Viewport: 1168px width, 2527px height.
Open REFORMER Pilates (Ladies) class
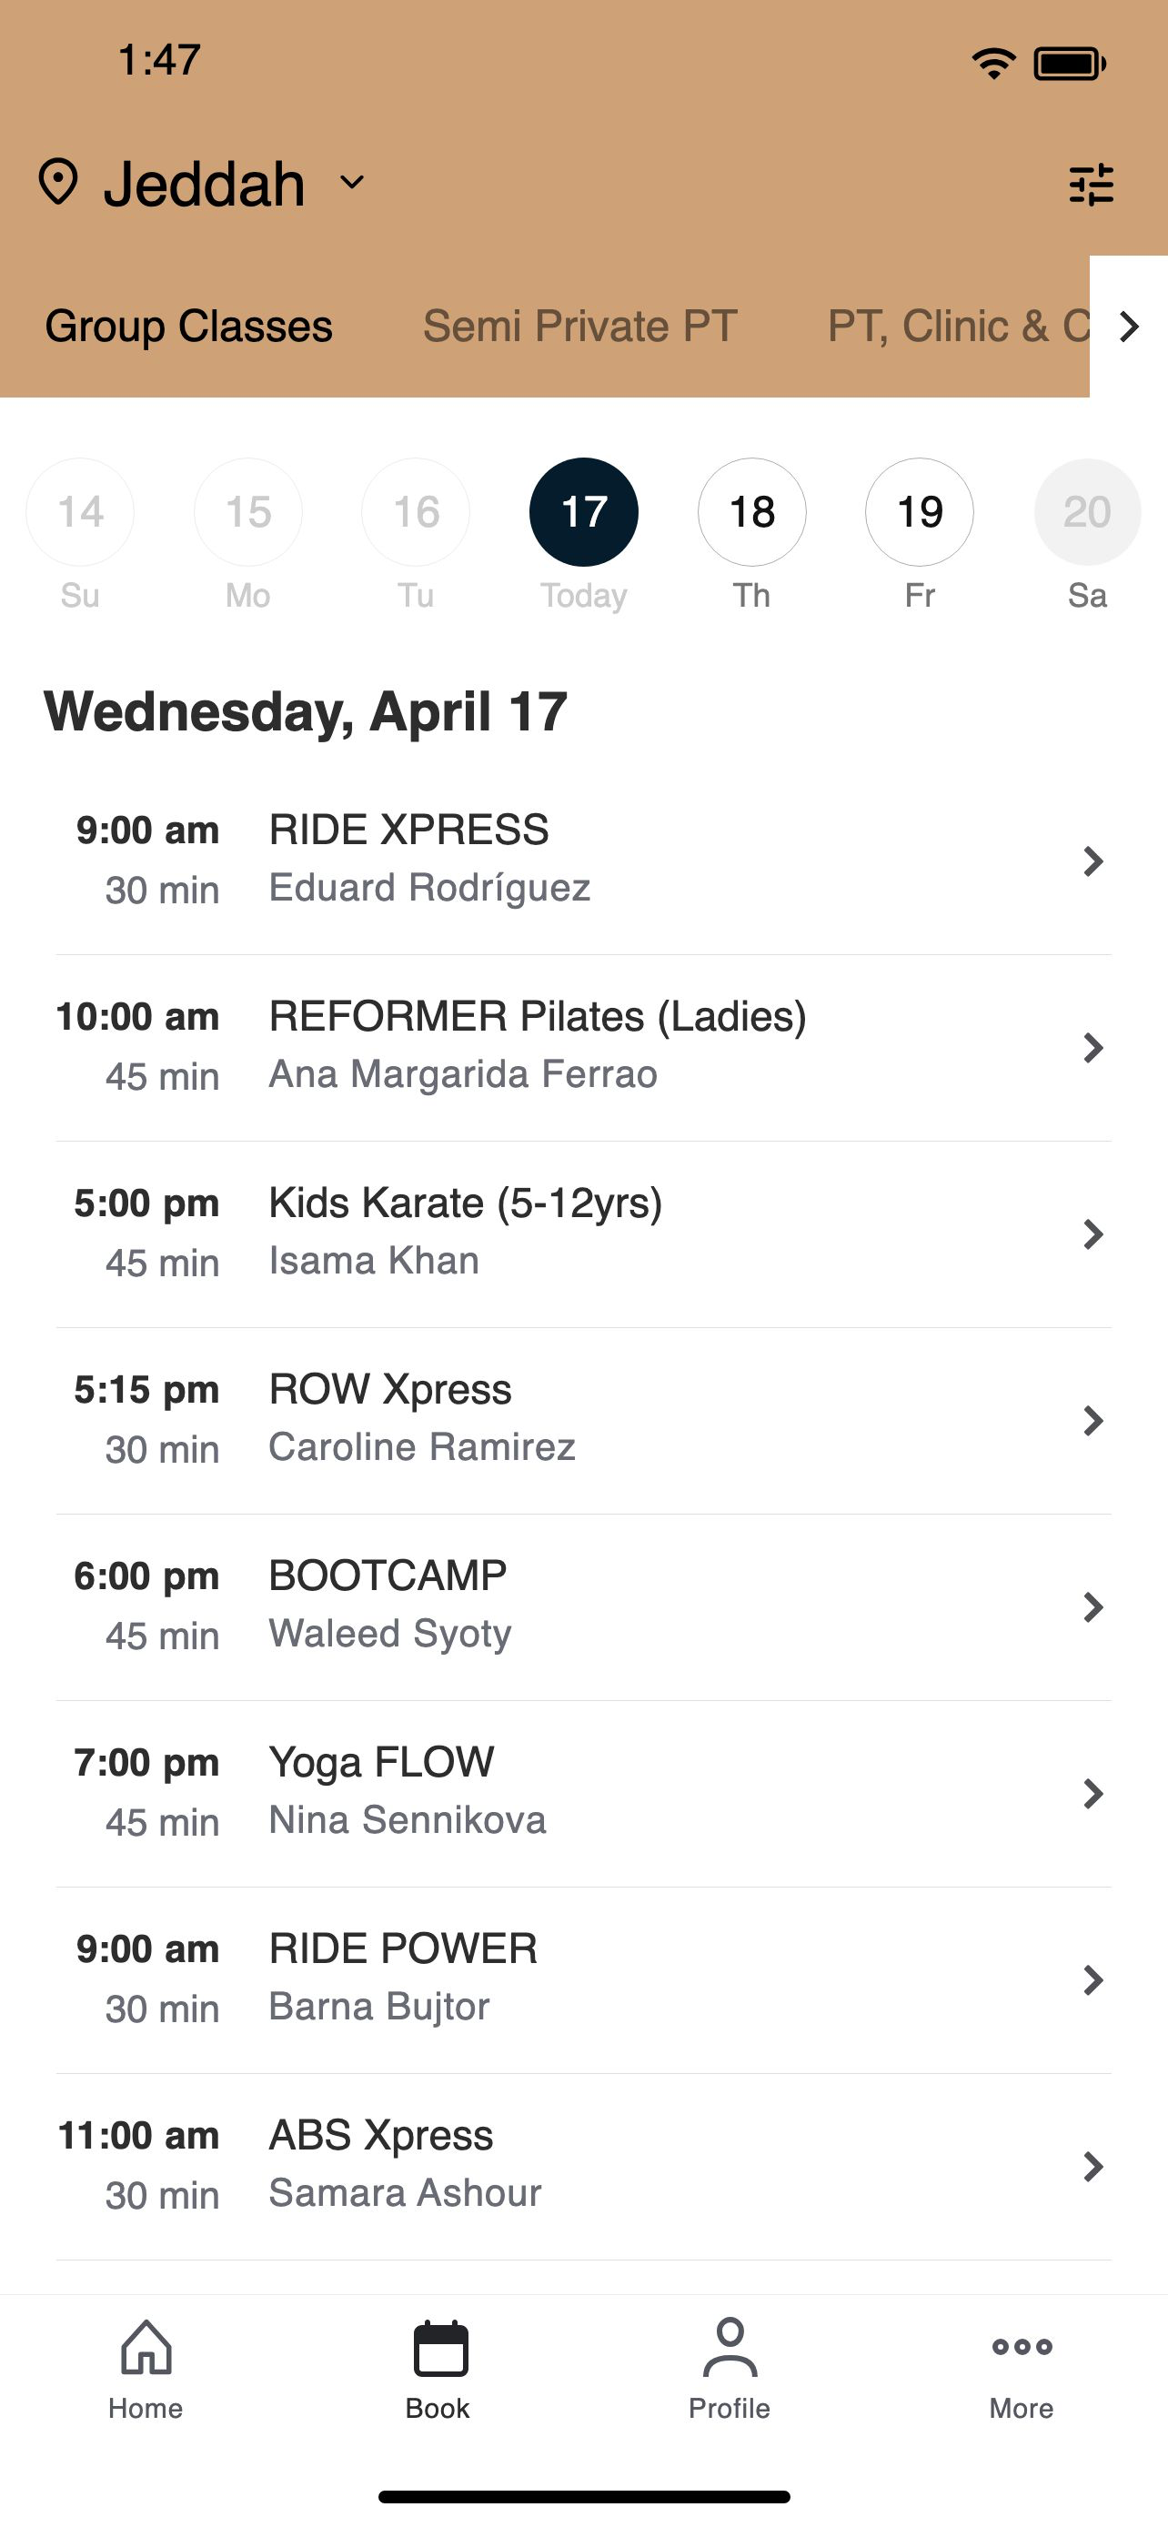[x=583, y=1048]
